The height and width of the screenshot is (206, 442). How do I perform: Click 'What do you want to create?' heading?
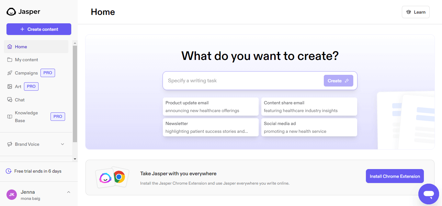(x=260, y=56)
